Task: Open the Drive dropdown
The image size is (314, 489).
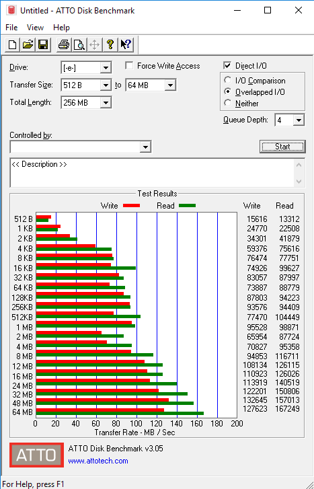Action: 106,68
